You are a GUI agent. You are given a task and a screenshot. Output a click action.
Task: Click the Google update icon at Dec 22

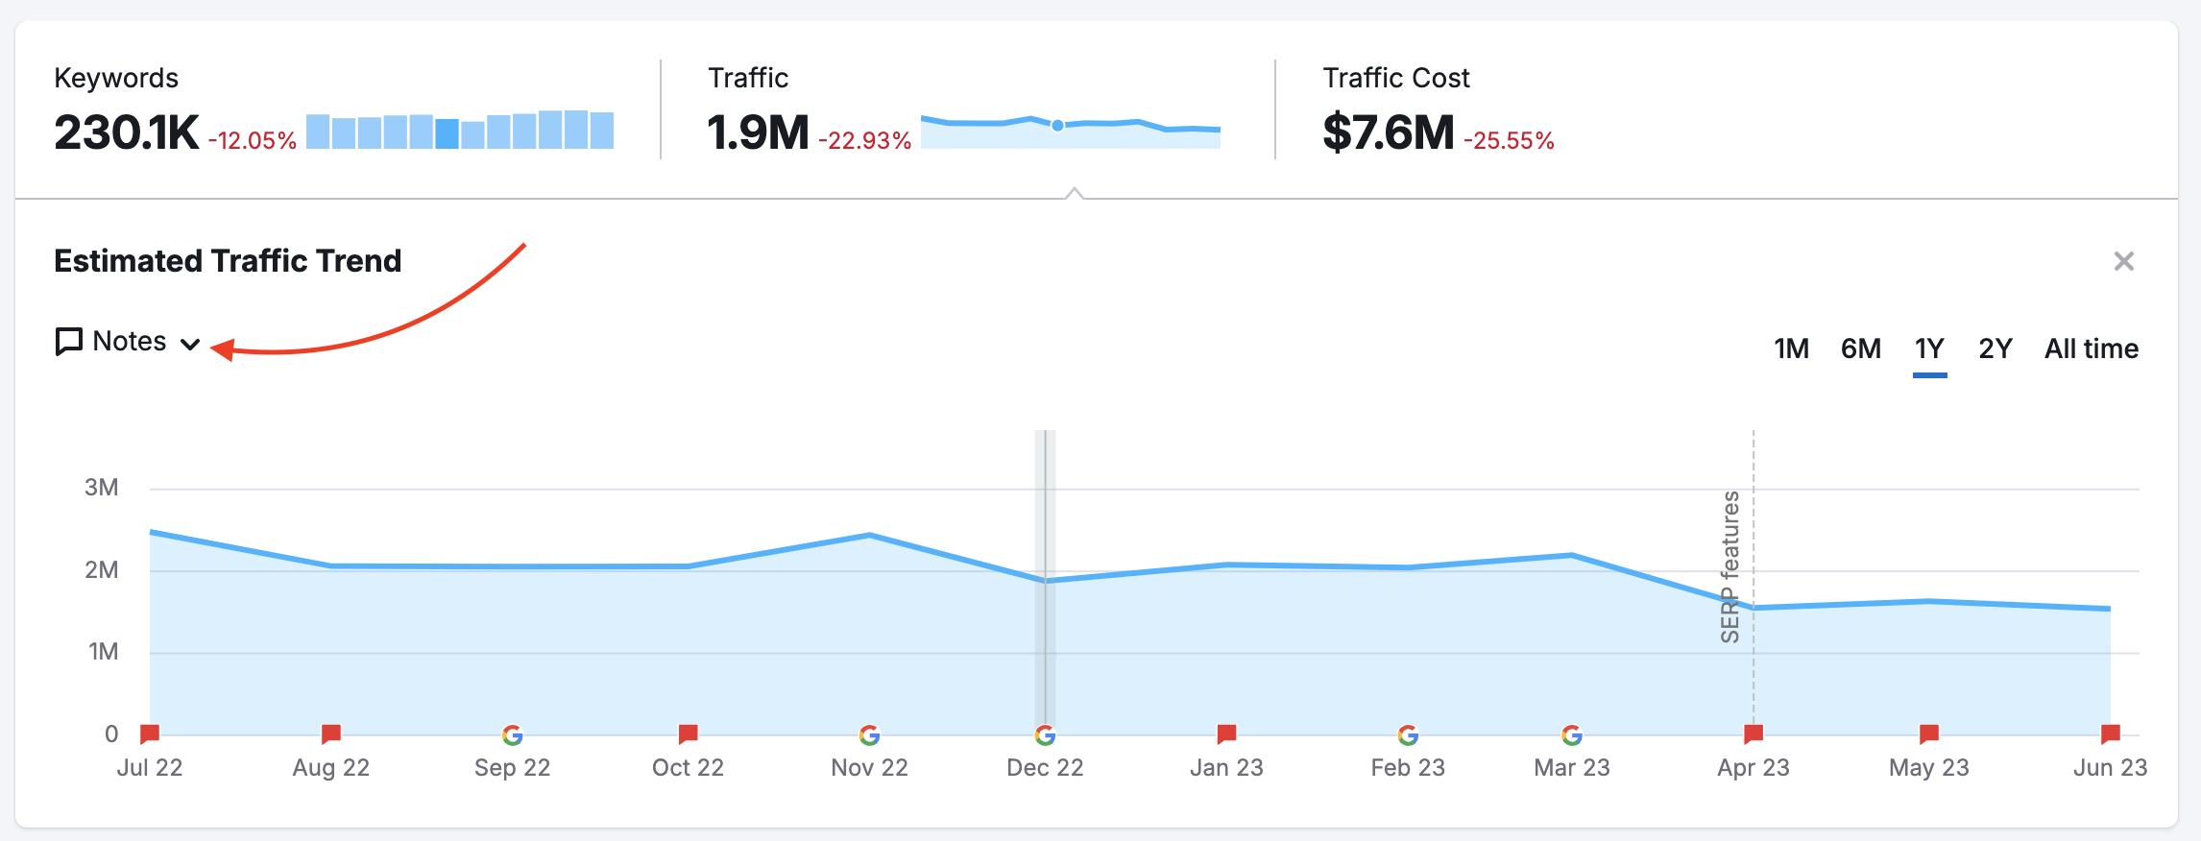click(1045, 735)
